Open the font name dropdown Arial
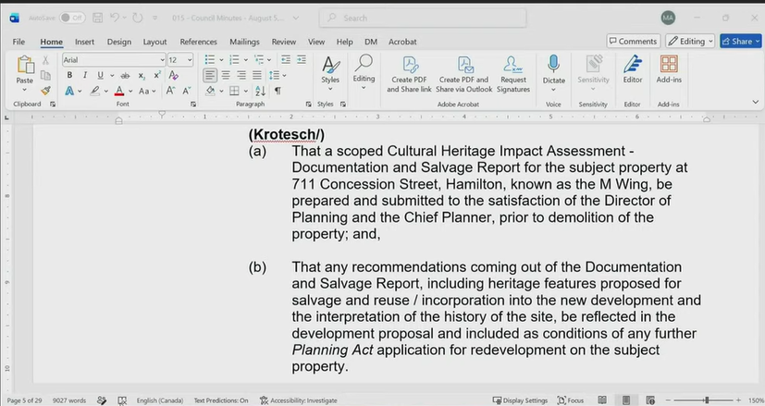The image size is (765, 406). pos(162,60)
